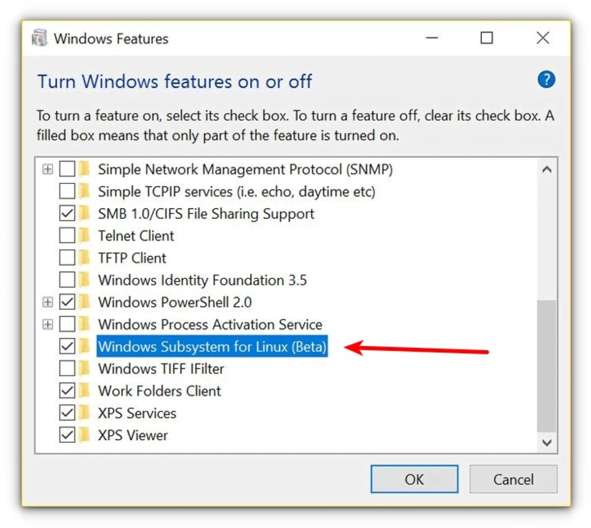Enable the Telnet Client checkbox
This screenshot has height=528, width=591.
pyautogui.click(x=66, y=236)
